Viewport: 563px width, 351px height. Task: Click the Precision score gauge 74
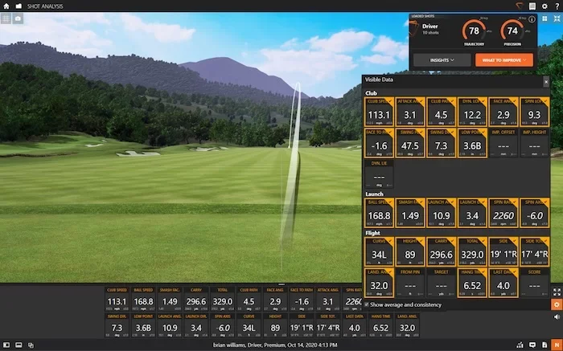(512, 31)
